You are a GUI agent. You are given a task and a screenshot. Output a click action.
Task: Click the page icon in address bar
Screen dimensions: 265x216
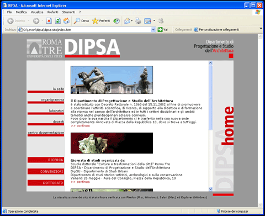[x=20, y=30]
